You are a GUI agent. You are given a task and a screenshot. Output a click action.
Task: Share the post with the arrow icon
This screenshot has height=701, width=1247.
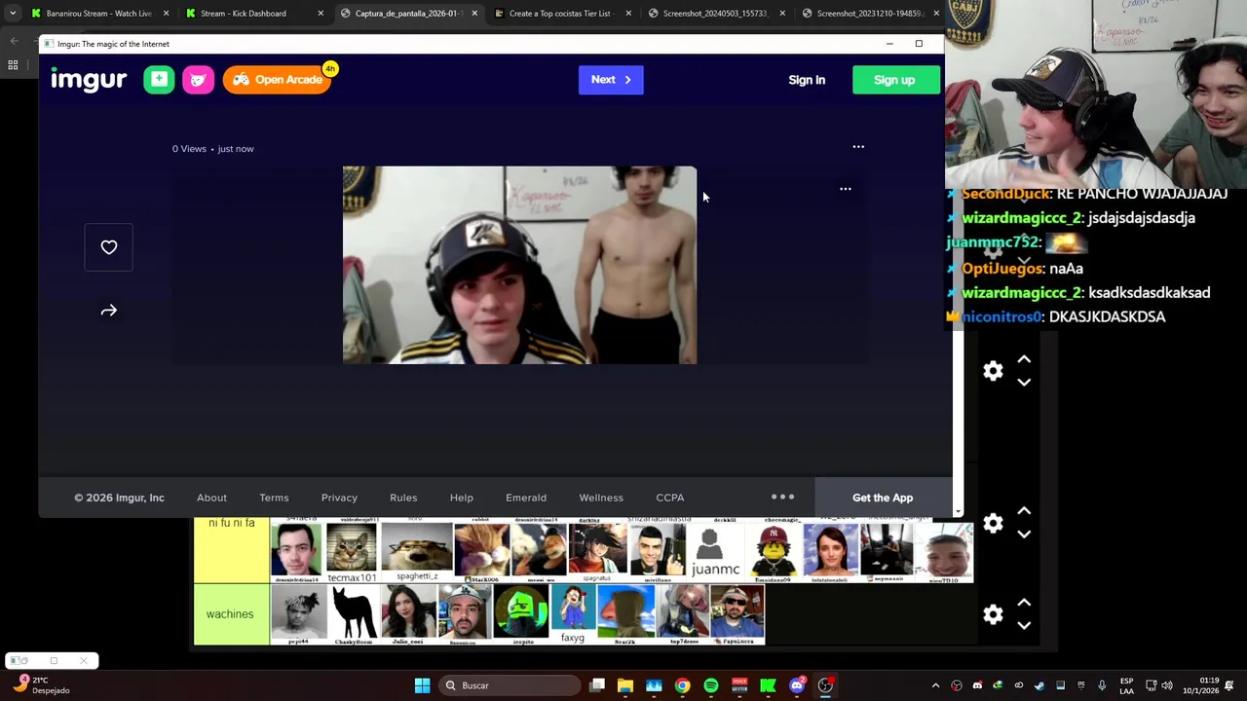(108, 311)
